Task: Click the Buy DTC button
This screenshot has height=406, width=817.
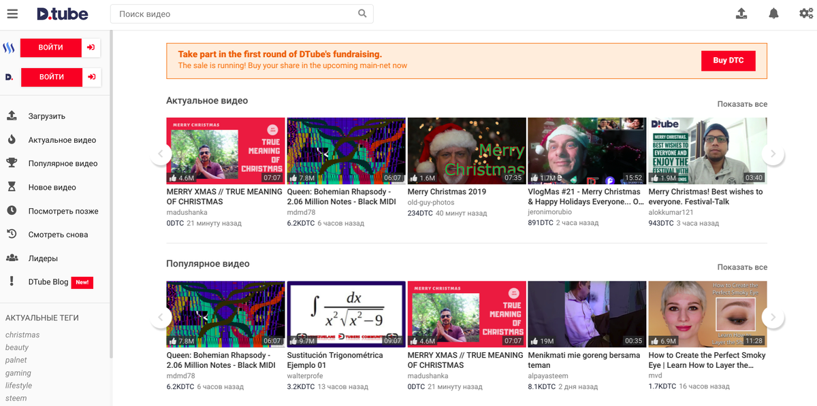Action: 728,61
